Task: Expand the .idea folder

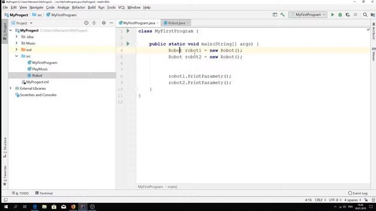Action: (x=16, y=37)
